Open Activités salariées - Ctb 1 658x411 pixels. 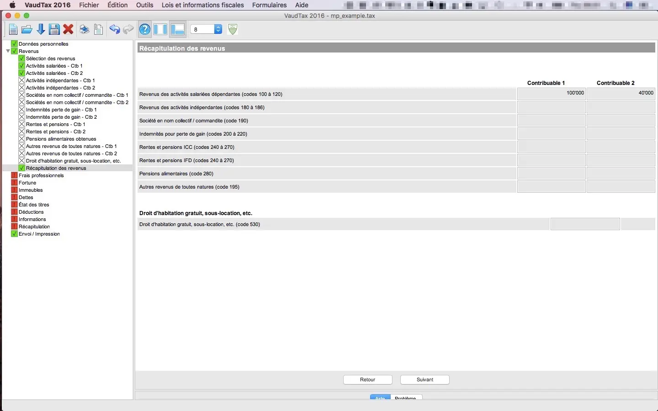54,66
